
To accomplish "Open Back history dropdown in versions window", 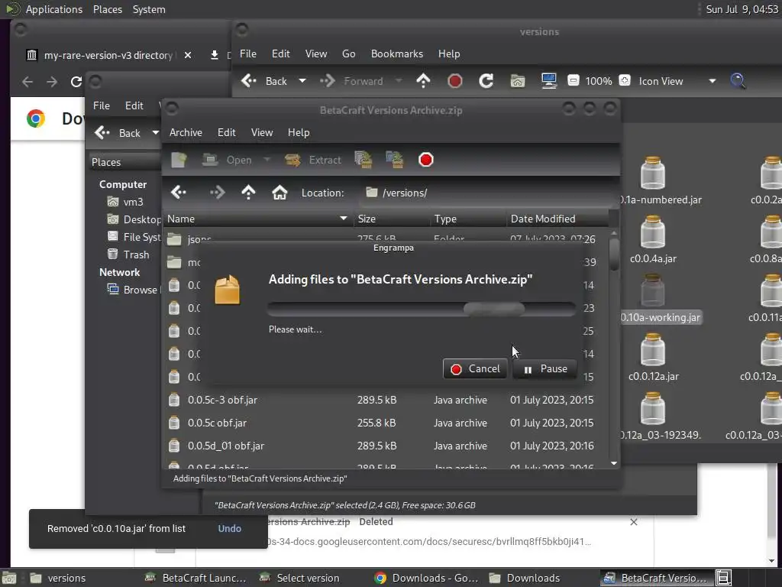I will [x=302, y=81].
